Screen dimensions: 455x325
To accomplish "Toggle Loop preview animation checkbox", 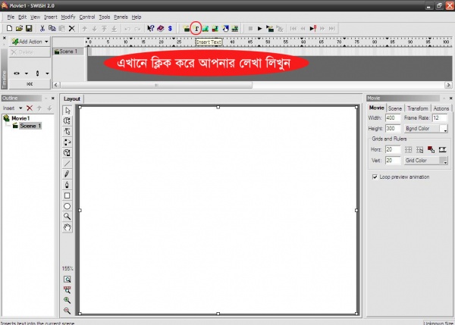I will (375, 177).
